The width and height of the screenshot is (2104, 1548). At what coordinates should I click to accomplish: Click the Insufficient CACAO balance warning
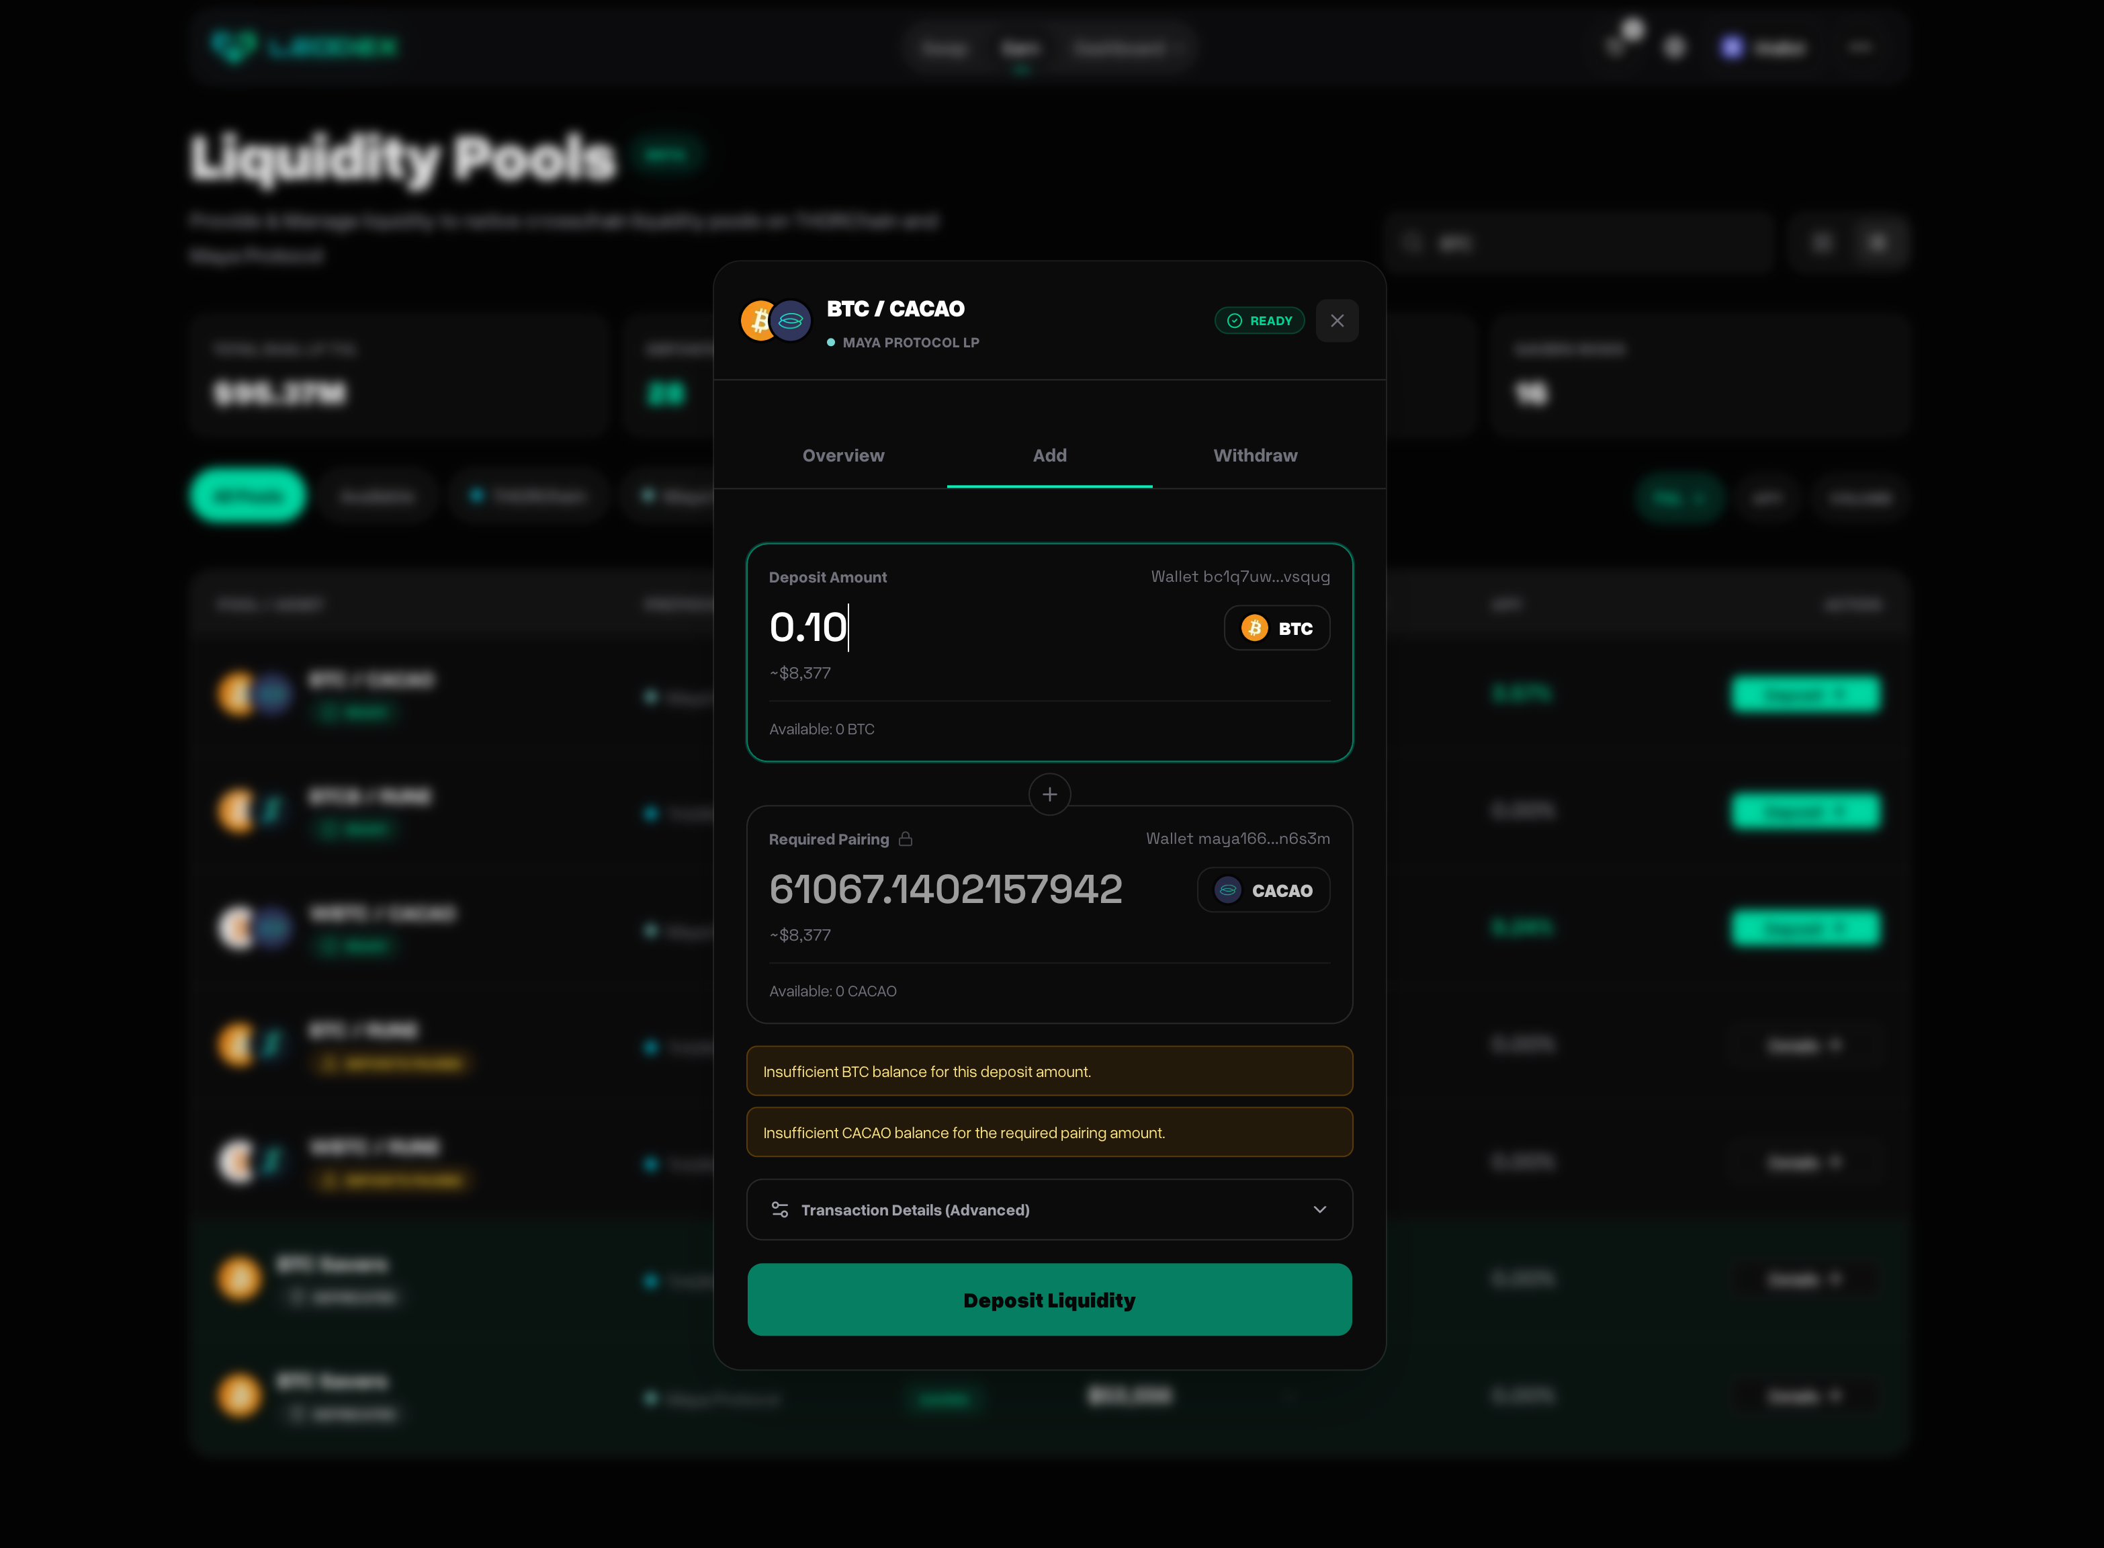[x=1049, y=1132]
